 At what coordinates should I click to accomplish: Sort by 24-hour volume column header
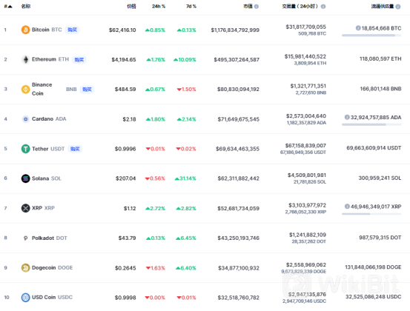pyautogui.click(x=300, y=6)
